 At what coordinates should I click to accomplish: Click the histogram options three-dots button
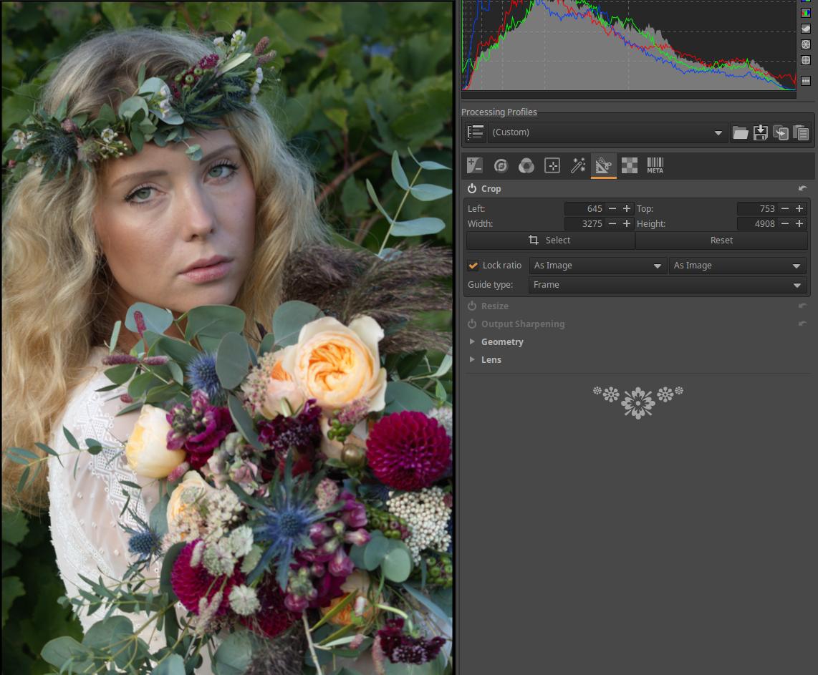tap(806, 81)
